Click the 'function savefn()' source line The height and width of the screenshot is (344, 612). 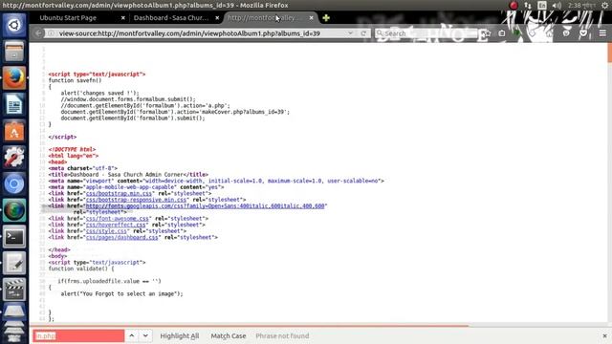tap(75, 80)
